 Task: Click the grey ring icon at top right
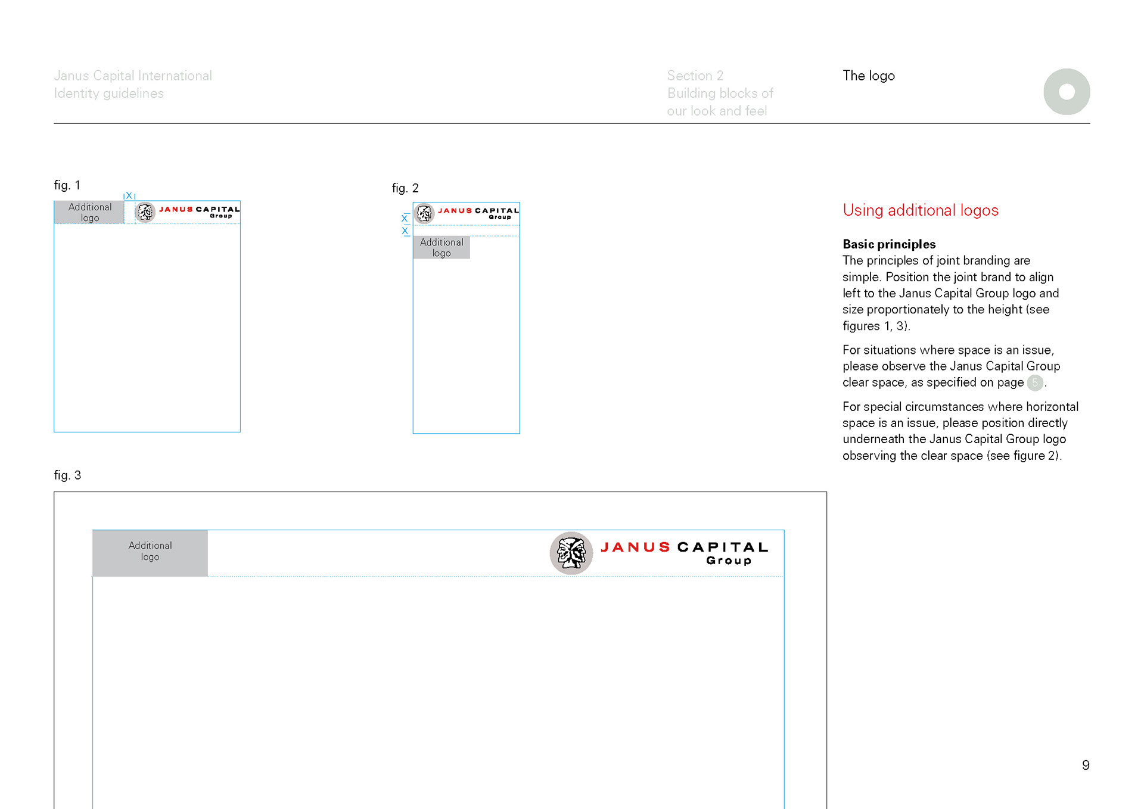pyautogui.click(x=1067, y=92)
